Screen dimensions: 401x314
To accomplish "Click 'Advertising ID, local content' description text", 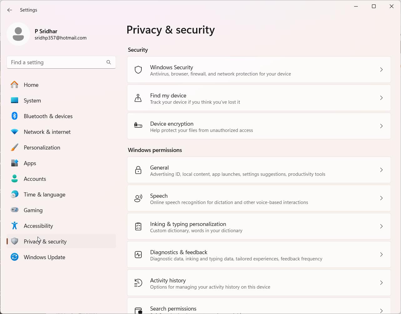I will [x=238, y=174].
